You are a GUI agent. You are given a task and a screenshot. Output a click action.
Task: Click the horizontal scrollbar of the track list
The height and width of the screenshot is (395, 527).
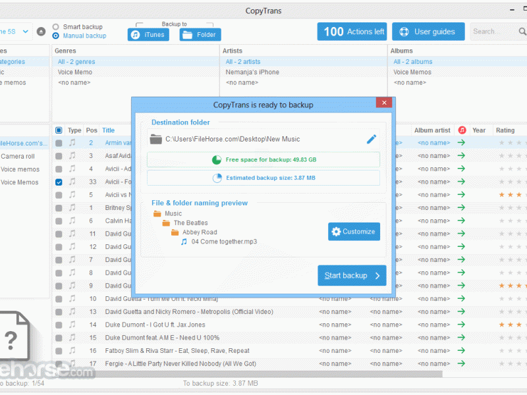click(x=247, y=374)
